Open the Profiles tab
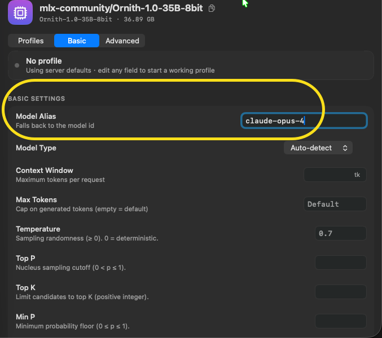Viewport: 382px width, 338px height. (30, 41)
